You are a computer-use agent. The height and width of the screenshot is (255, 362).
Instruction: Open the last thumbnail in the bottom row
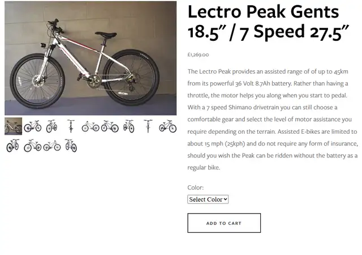[71, 146]
